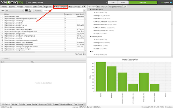Switch to the API tab
Viewport: 173px width, 108px height.
pos(125,7)
